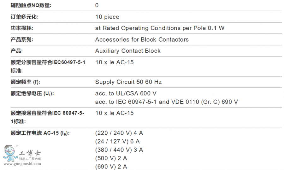The width and height of the screenshot is (284, 170).
Task: Click the www.gongboshi.com watermark URL
Action: pos(22,164)
